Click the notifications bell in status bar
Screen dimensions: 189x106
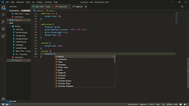pos(185,104)
